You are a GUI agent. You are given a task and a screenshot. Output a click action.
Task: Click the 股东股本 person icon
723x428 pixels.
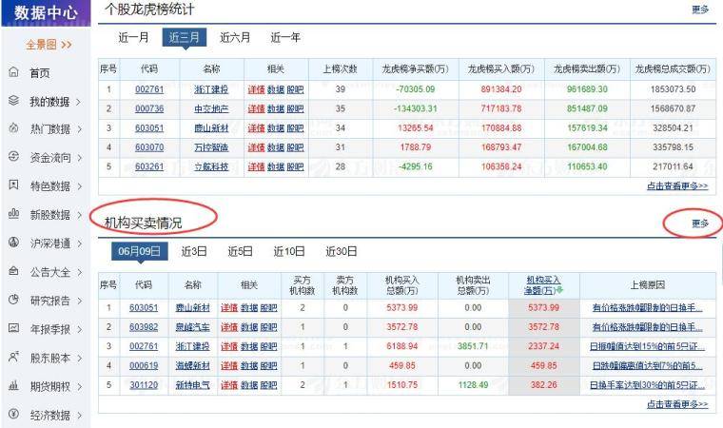(14, 357)
